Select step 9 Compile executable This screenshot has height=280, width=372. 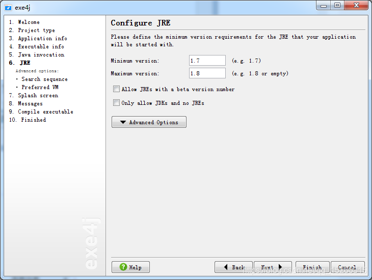coord(41,111)
